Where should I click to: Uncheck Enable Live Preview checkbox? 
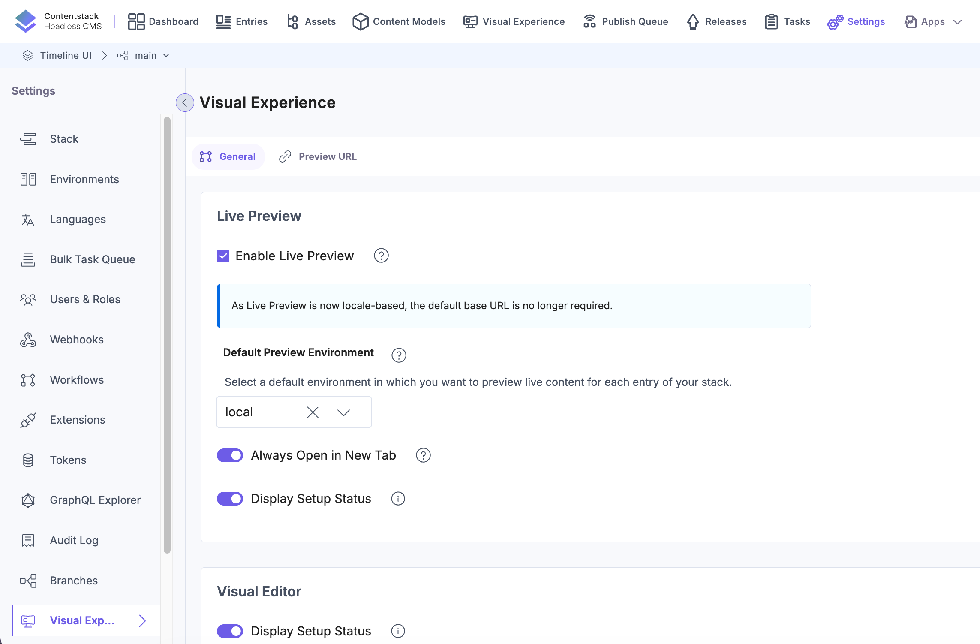pos(223,256)
